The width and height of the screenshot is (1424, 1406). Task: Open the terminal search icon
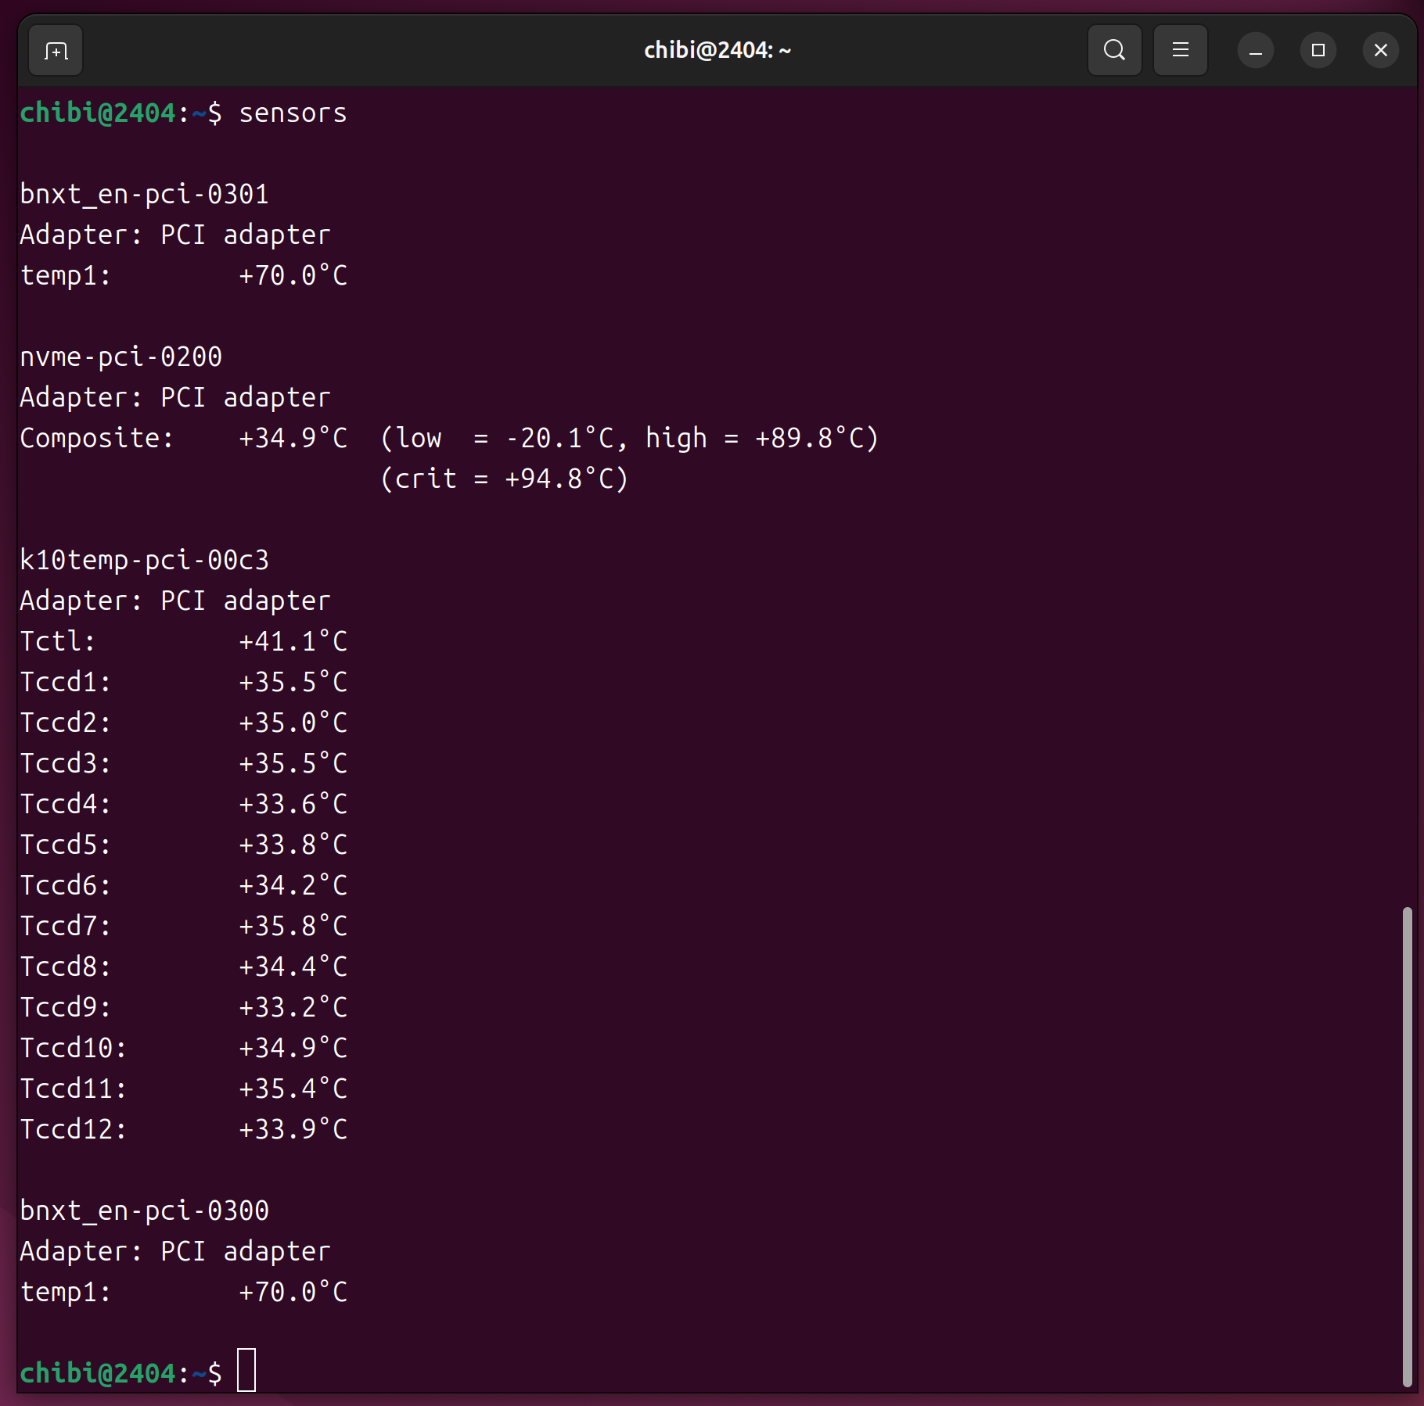1114,51
